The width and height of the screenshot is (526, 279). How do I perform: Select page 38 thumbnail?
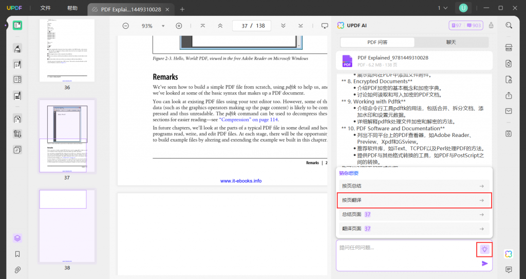(x=67, y=226)
